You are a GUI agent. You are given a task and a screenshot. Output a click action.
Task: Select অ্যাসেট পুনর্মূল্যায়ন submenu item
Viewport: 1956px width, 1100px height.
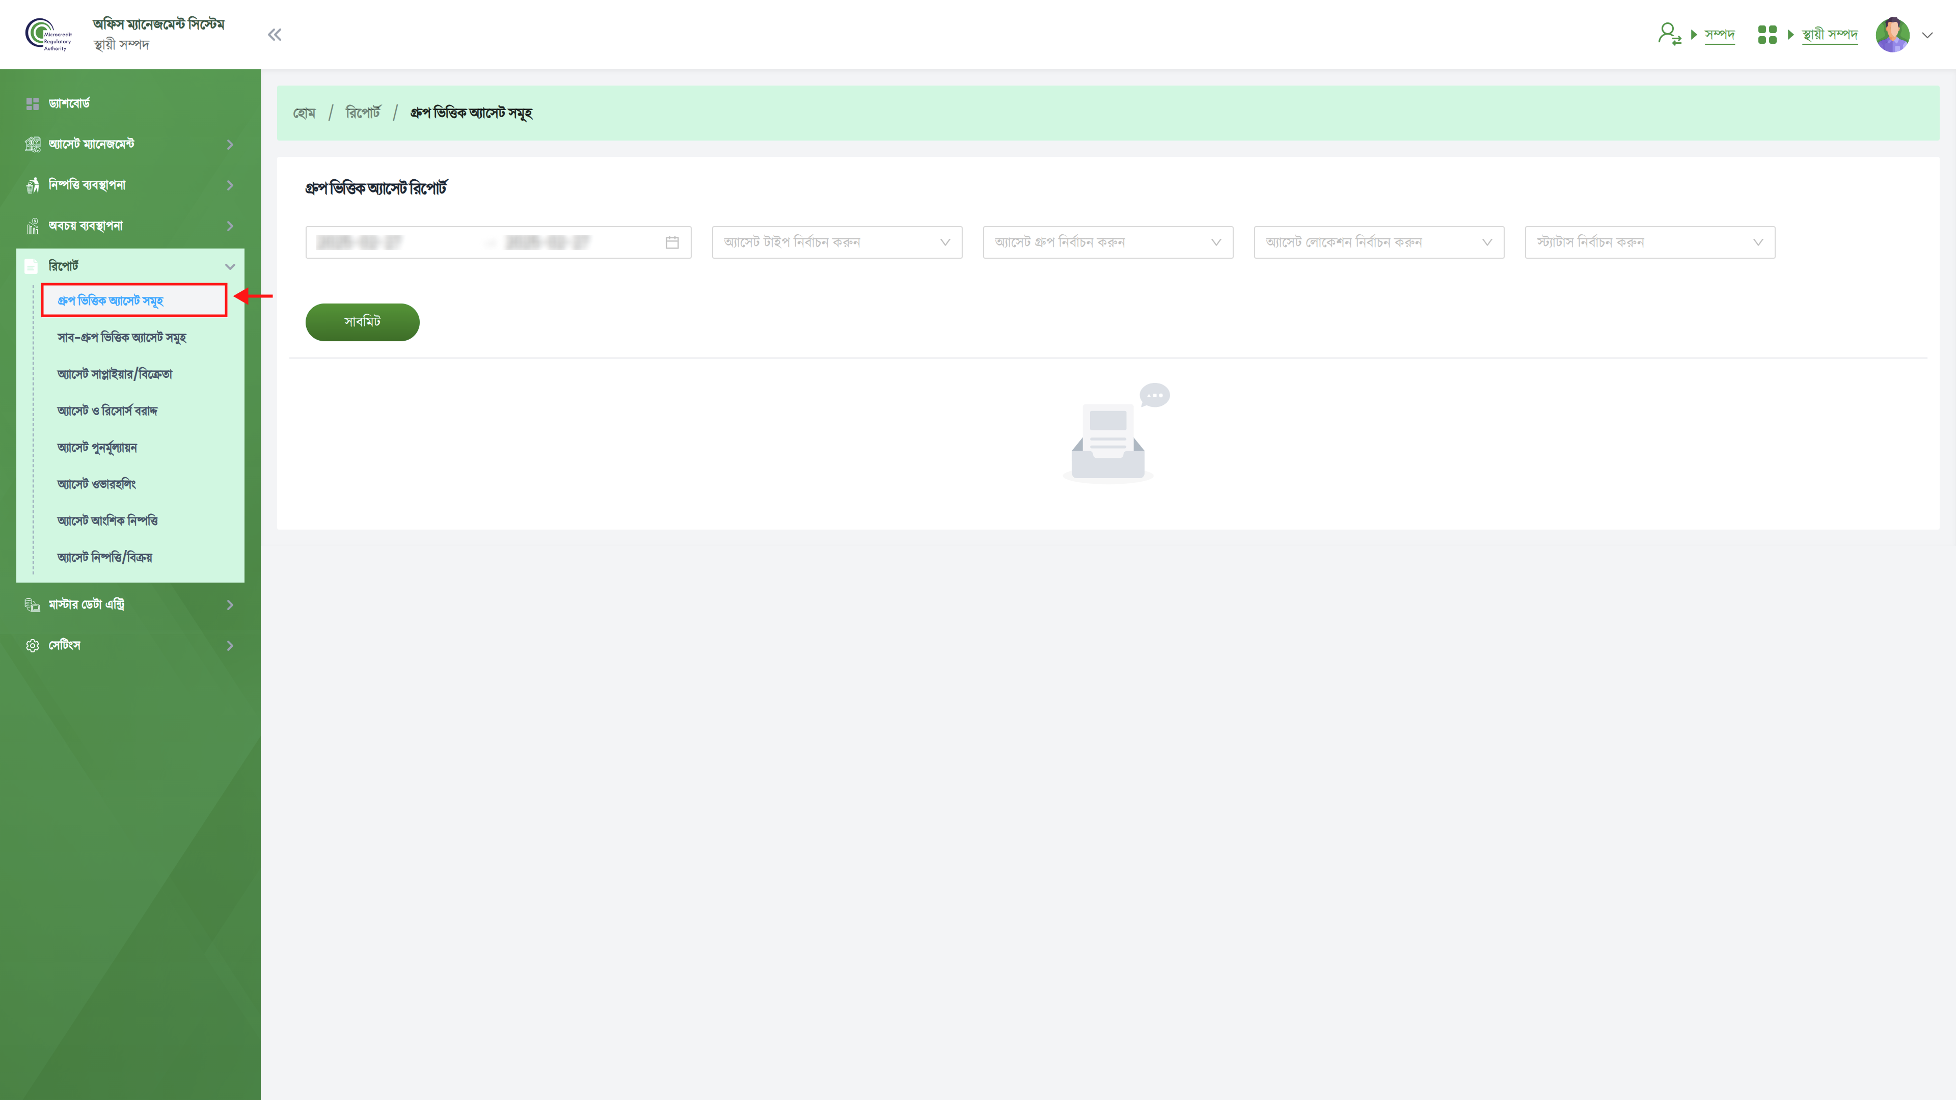click(97, 448)
